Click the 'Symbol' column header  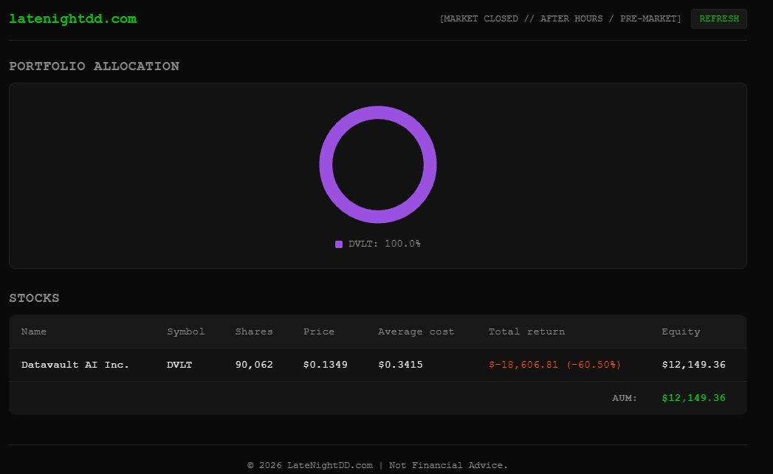(186, 332)
